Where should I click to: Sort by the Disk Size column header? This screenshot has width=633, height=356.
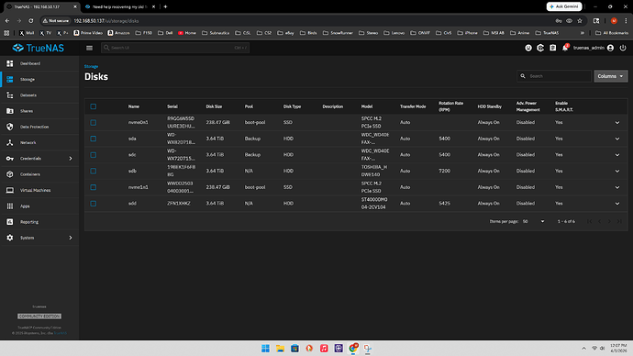214,106
